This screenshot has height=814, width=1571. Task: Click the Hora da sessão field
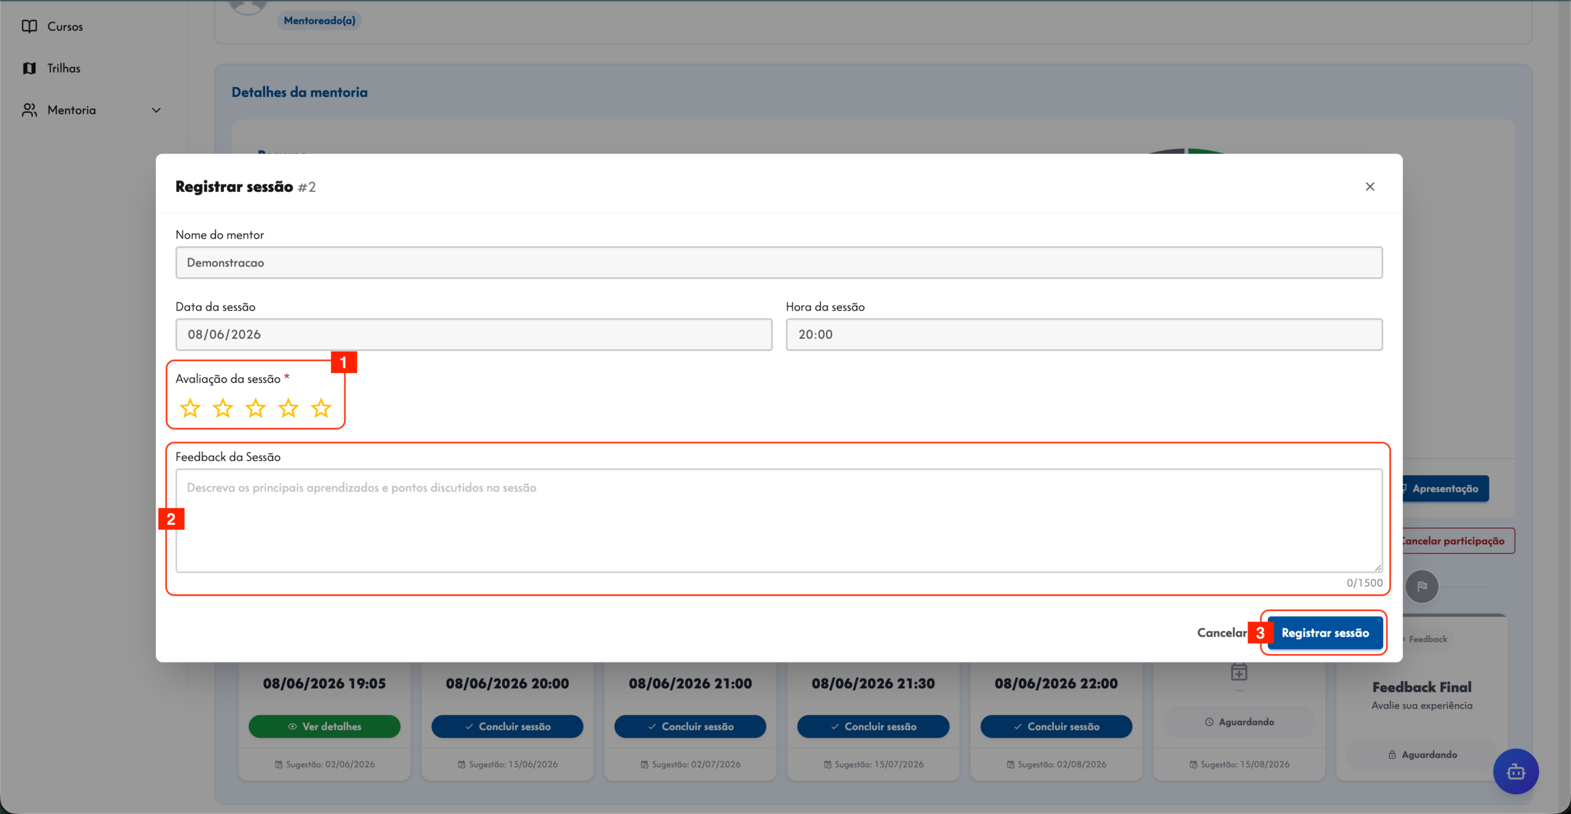[x=1084, y=334]
